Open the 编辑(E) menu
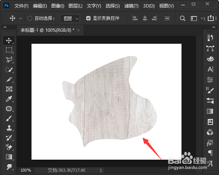This screenshot has width=219, height=175. 40,6
